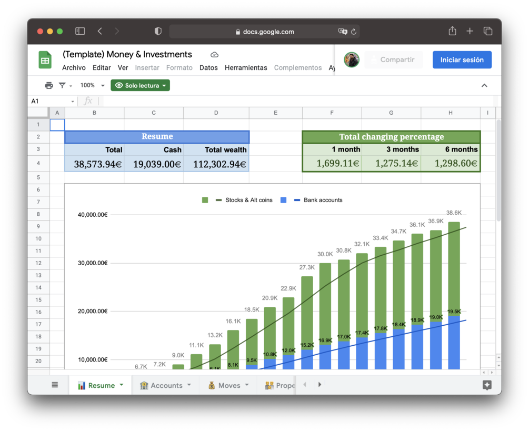529x431 pixels.
Task: Toggle the Safari sidebar icon
Action: [80, 31]
